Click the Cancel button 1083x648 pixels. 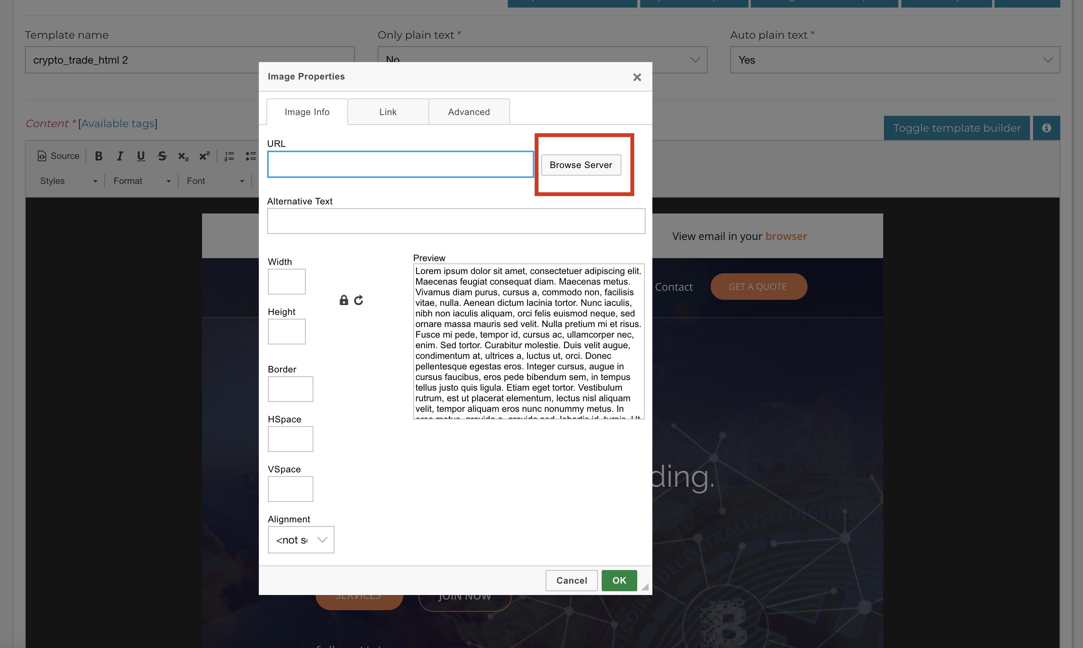[571, 580]
